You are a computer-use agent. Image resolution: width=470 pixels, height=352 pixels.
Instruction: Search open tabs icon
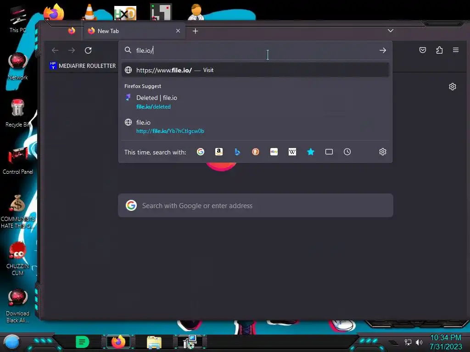click(x=329, y=152)
